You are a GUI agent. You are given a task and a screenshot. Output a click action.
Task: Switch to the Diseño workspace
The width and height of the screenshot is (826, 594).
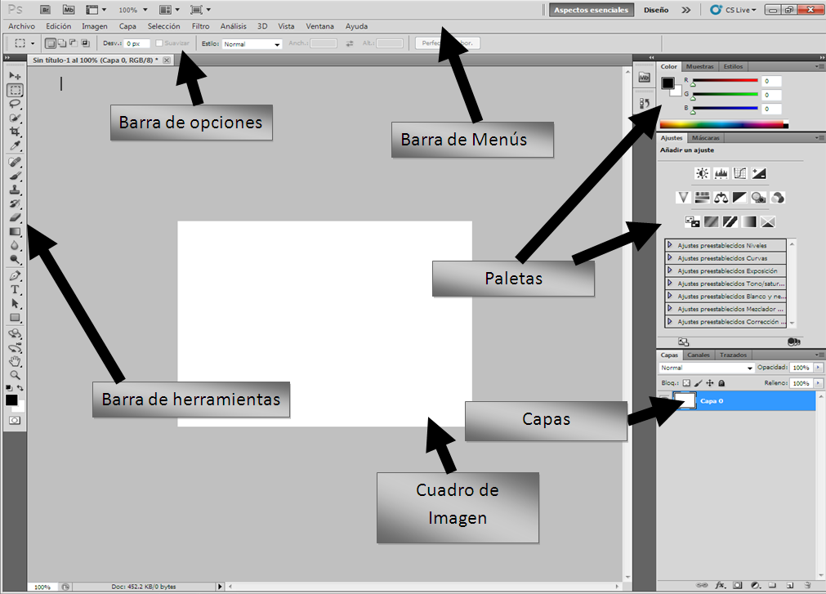click(656, 10)
